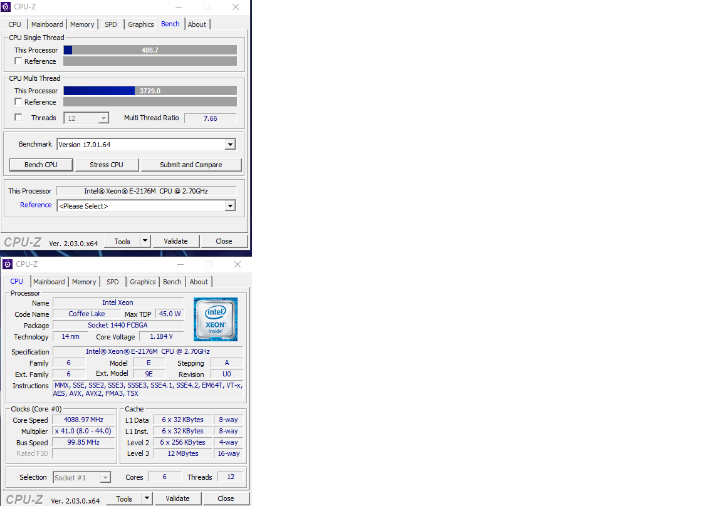Click Close button in CPU window
722x506 pixels.
click(x=226, y=498)
